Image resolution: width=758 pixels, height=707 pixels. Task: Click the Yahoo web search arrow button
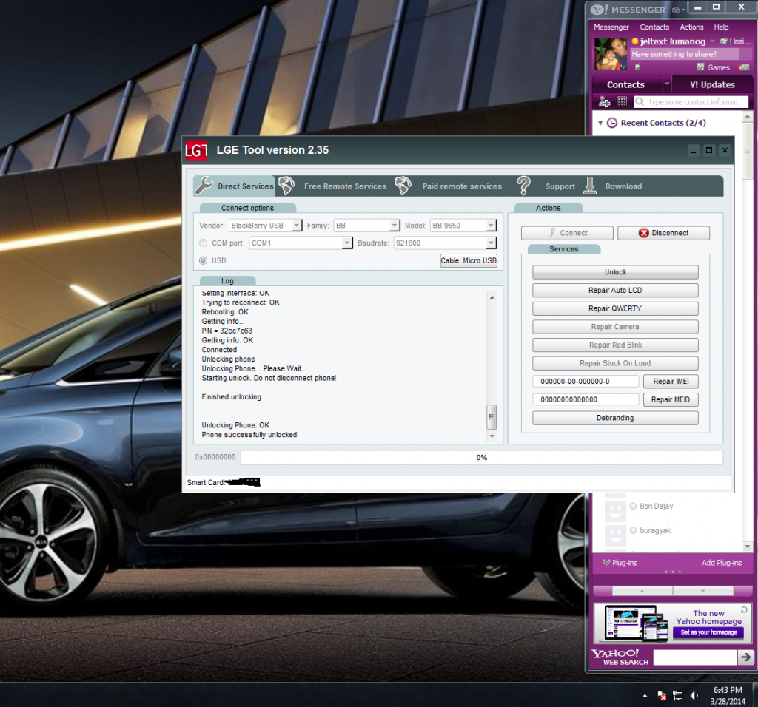[x=746, y=657]
